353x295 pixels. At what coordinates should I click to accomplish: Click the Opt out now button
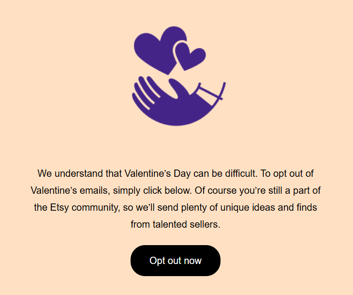(176, 261)
